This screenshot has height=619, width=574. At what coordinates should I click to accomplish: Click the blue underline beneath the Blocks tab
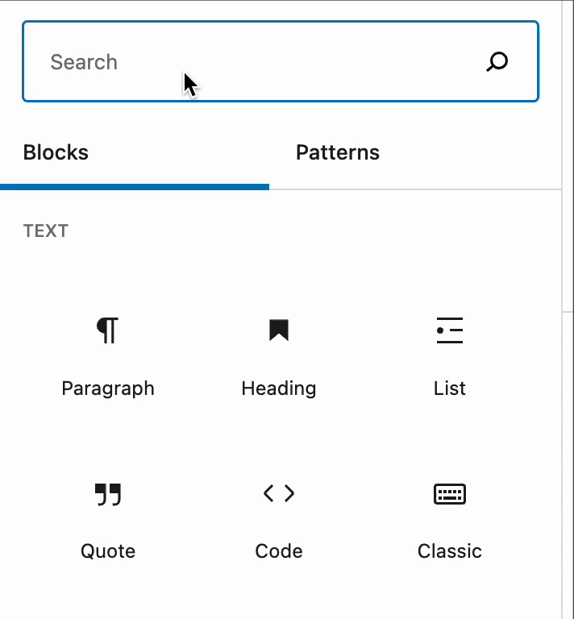point(135,187)
